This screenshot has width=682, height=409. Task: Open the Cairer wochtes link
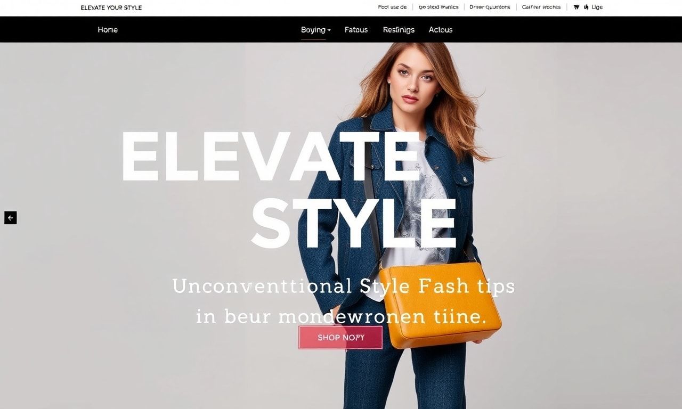pos(541,7)
